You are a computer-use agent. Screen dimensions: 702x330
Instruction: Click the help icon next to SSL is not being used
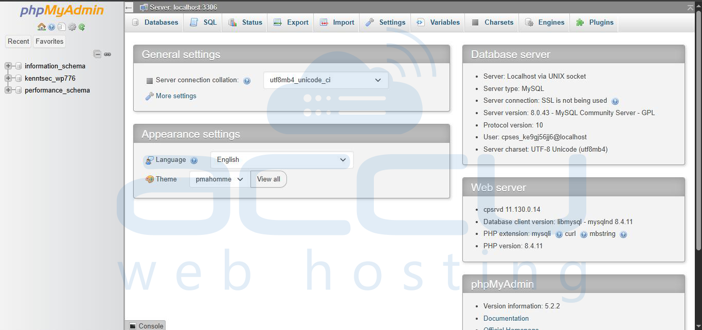tap(615, 101)
